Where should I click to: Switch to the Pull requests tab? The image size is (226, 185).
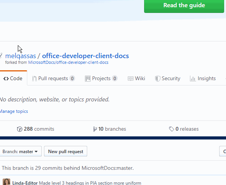coord(53,78)
